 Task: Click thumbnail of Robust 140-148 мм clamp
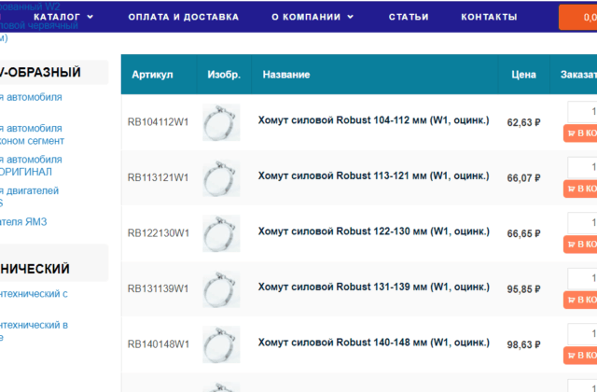click(221, 344)
